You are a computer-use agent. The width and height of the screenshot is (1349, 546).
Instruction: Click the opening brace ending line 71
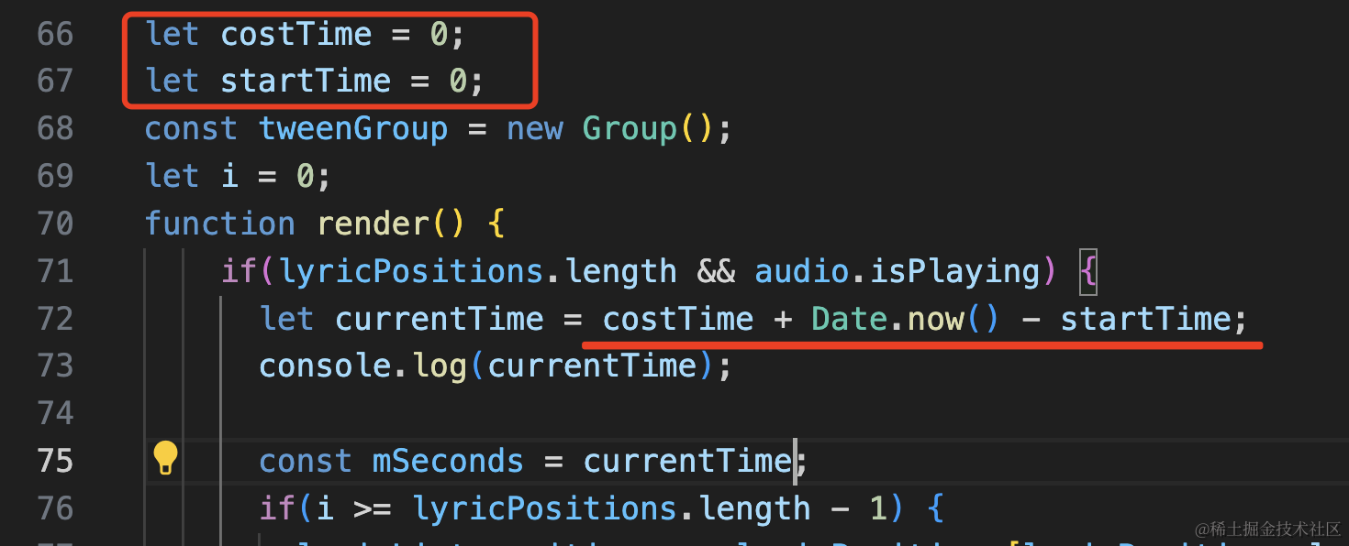tap(1087, 271)
